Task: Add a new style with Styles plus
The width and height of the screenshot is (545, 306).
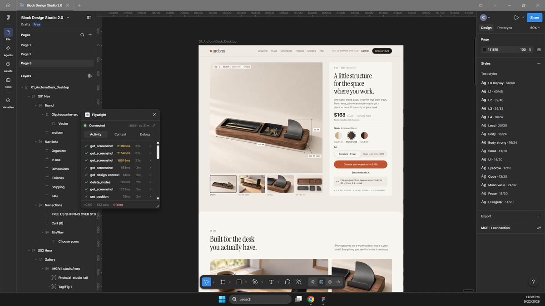Action: (539, 63)
